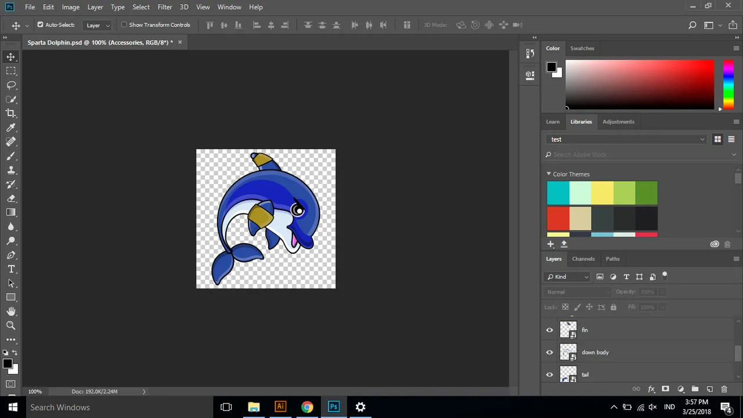Open the Select menu
This screenshot has height=418, width=743.
(141, 7)
